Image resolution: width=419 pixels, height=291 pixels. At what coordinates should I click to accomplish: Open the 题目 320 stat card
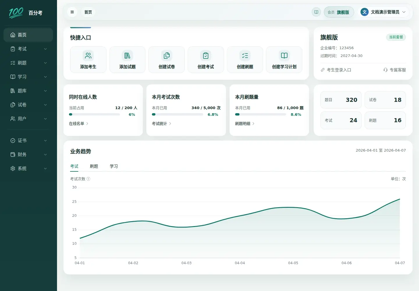[x=341, y=100]
